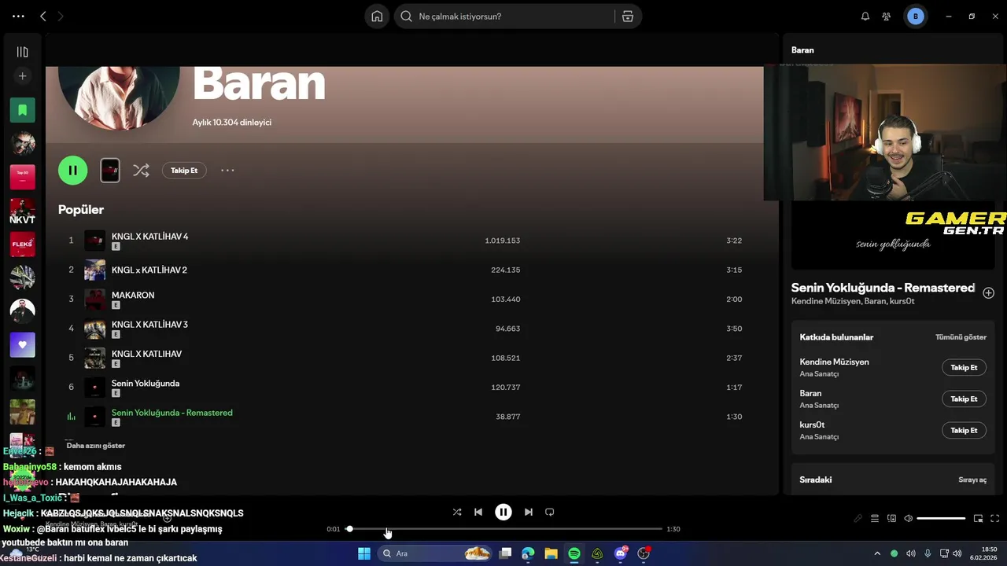The width and height of the screenshot is (1007, 566).
Task: Open the B profile avatar menu
Action: pos(915,17)
